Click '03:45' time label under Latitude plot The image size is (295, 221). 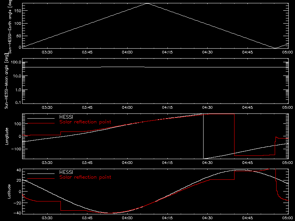tap(87, 218)
